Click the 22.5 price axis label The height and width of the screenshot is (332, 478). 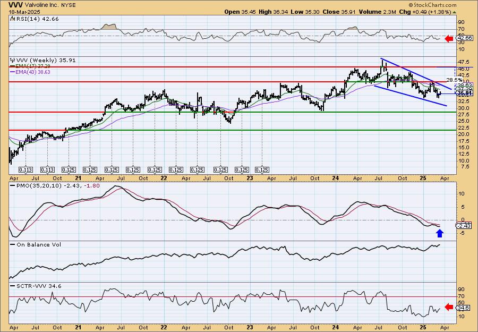click(463, 127)
